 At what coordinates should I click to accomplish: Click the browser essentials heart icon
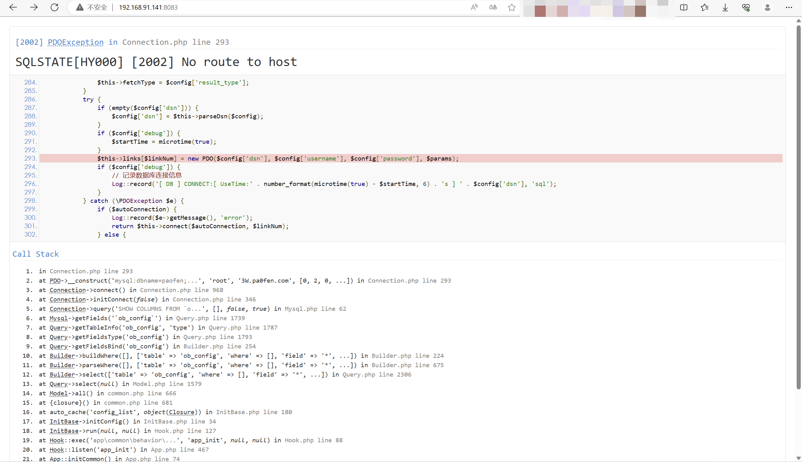pyautogui.click(x=746, y=7)
